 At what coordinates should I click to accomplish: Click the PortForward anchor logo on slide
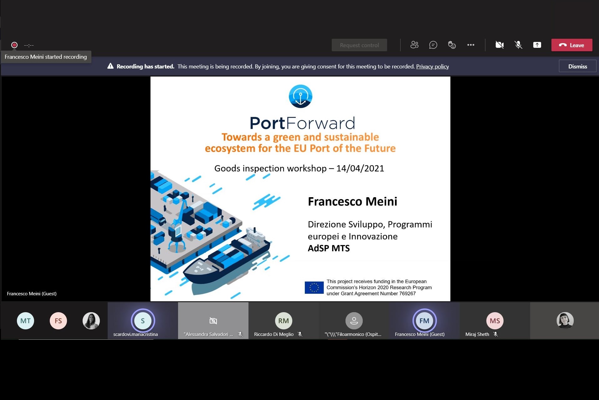click(x=300, y=96)
